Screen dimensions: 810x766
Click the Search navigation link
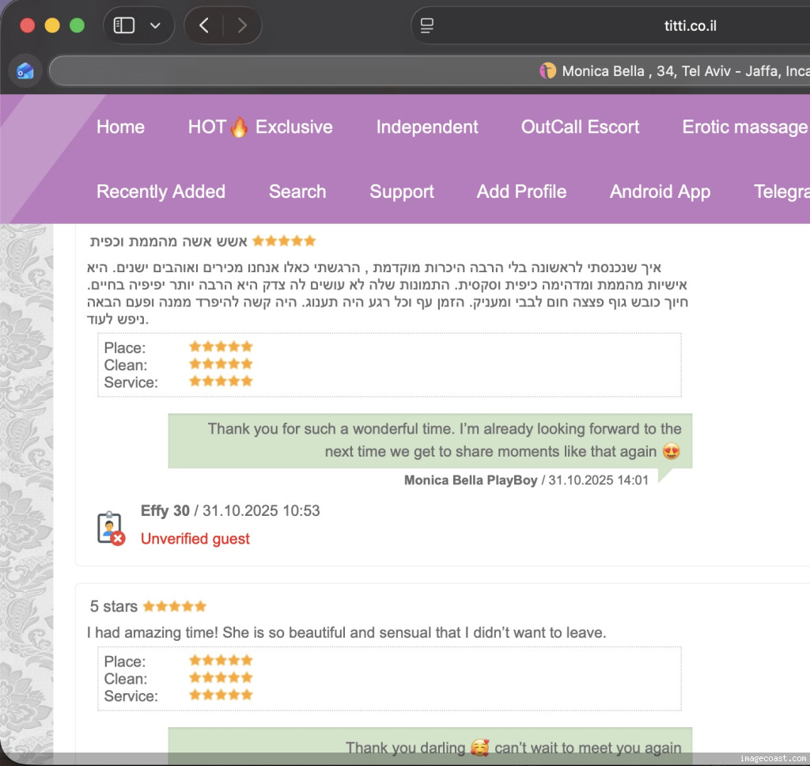click(x=297, y=191)
